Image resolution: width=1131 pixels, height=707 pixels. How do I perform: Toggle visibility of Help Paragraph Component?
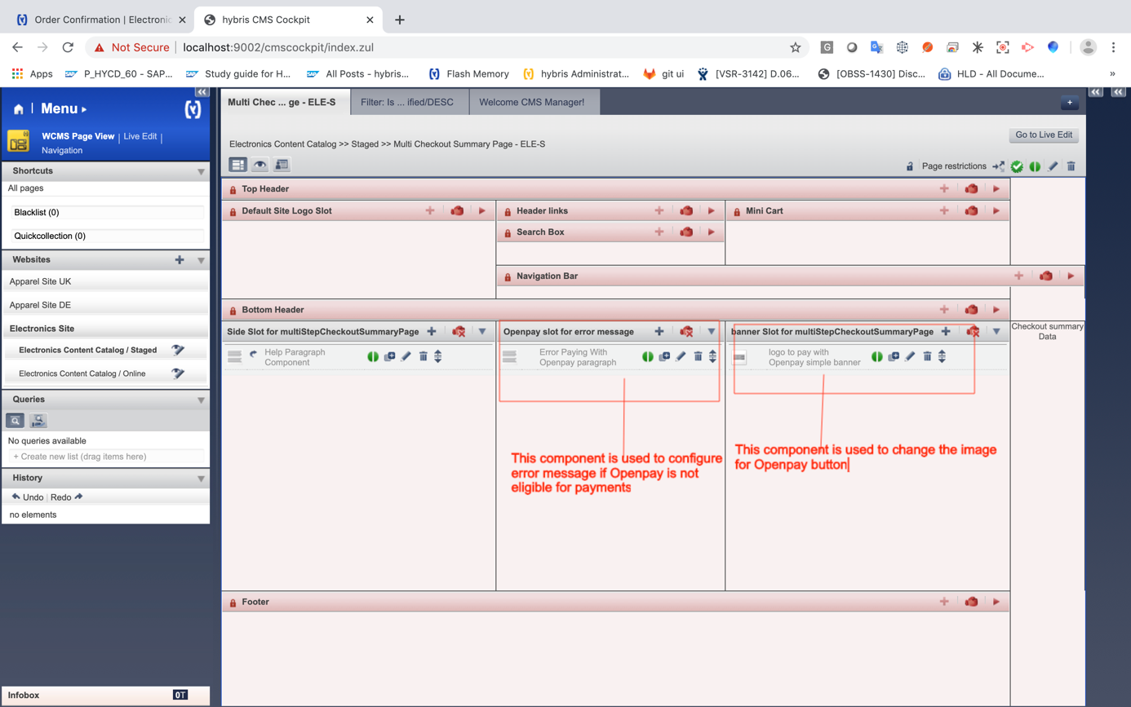(373, 356)
